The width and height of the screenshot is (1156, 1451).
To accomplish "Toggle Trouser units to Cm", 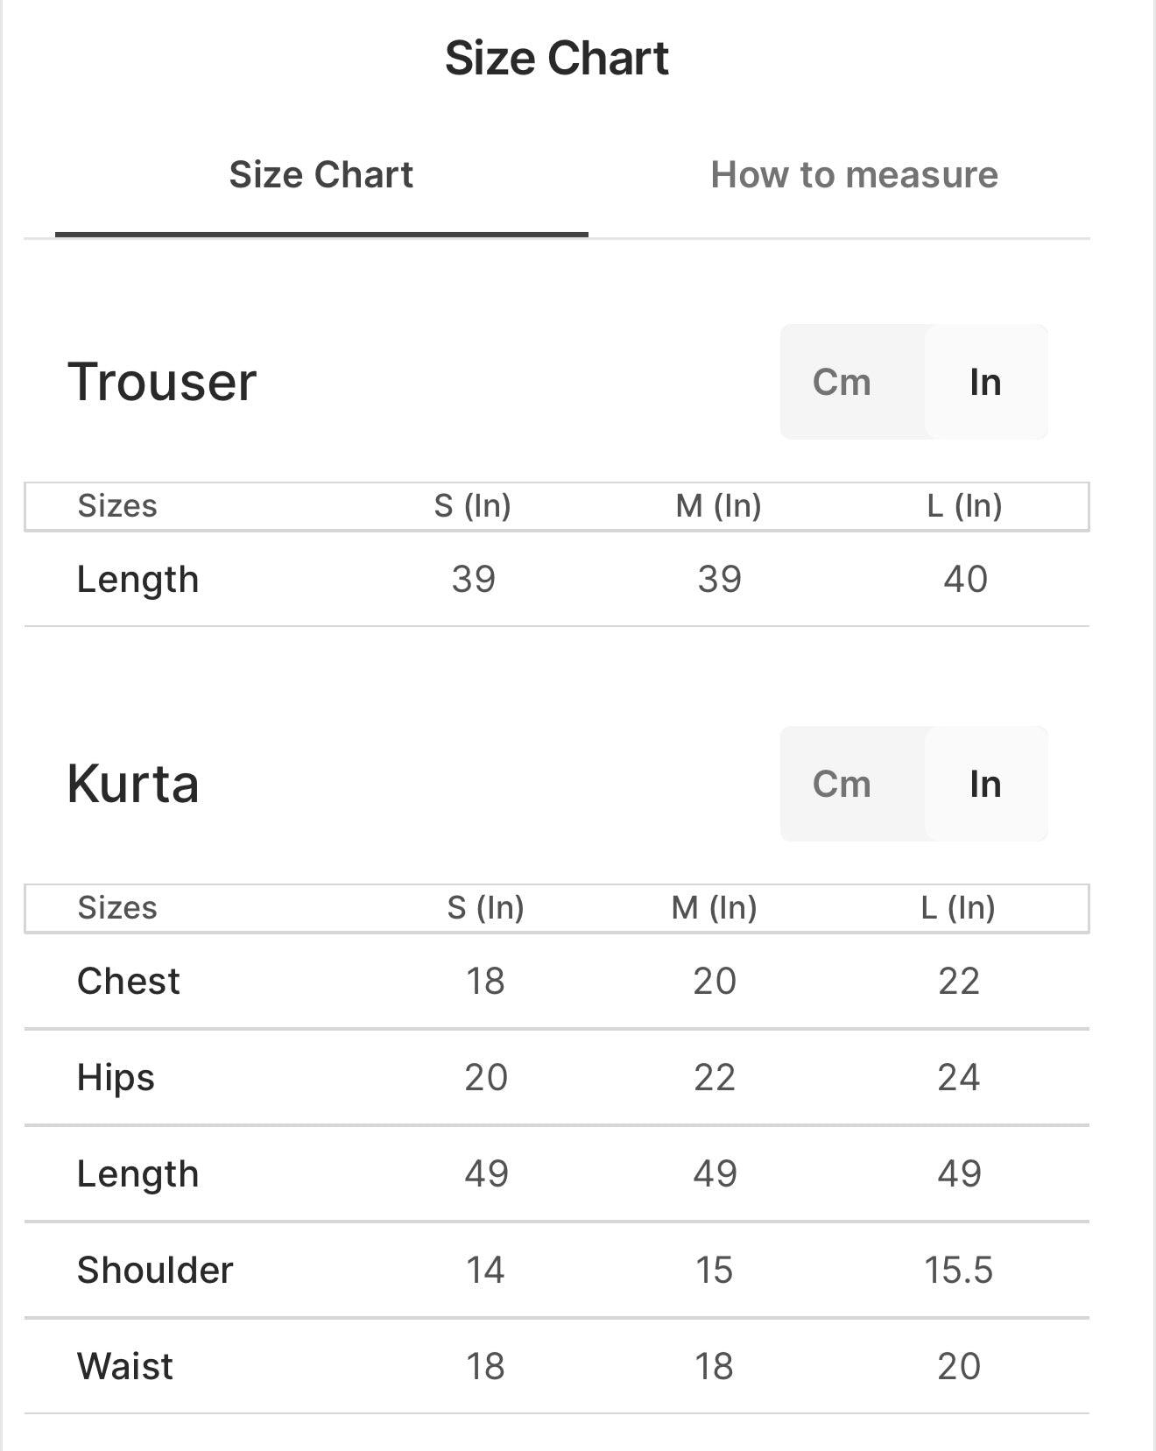I will tap(842, 382).
